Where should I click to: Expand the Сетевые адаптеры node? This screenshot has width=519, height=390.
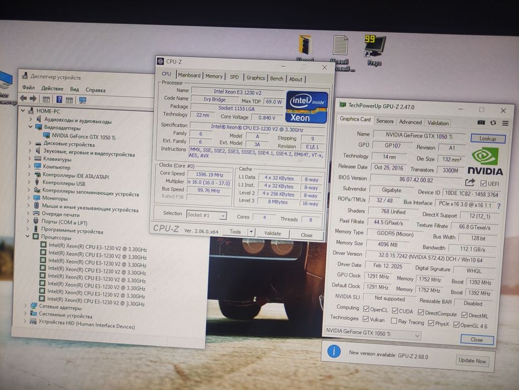pyautogui.click(x=26, y=305)
